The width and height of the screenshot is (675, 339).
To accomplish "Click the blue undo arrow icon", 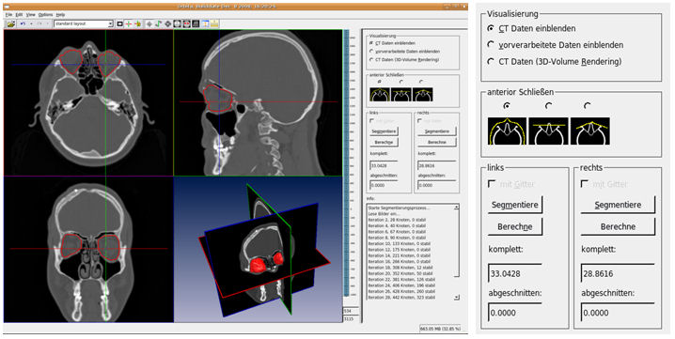I will coord(23,23).
